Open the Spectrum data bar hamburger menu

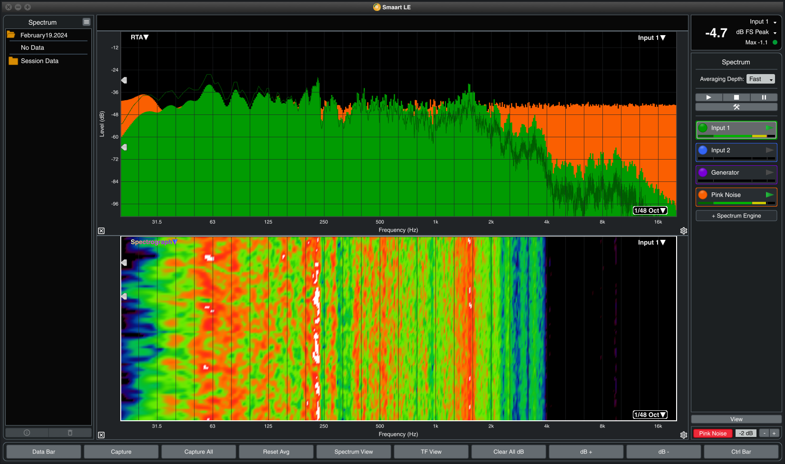point(86,22)
